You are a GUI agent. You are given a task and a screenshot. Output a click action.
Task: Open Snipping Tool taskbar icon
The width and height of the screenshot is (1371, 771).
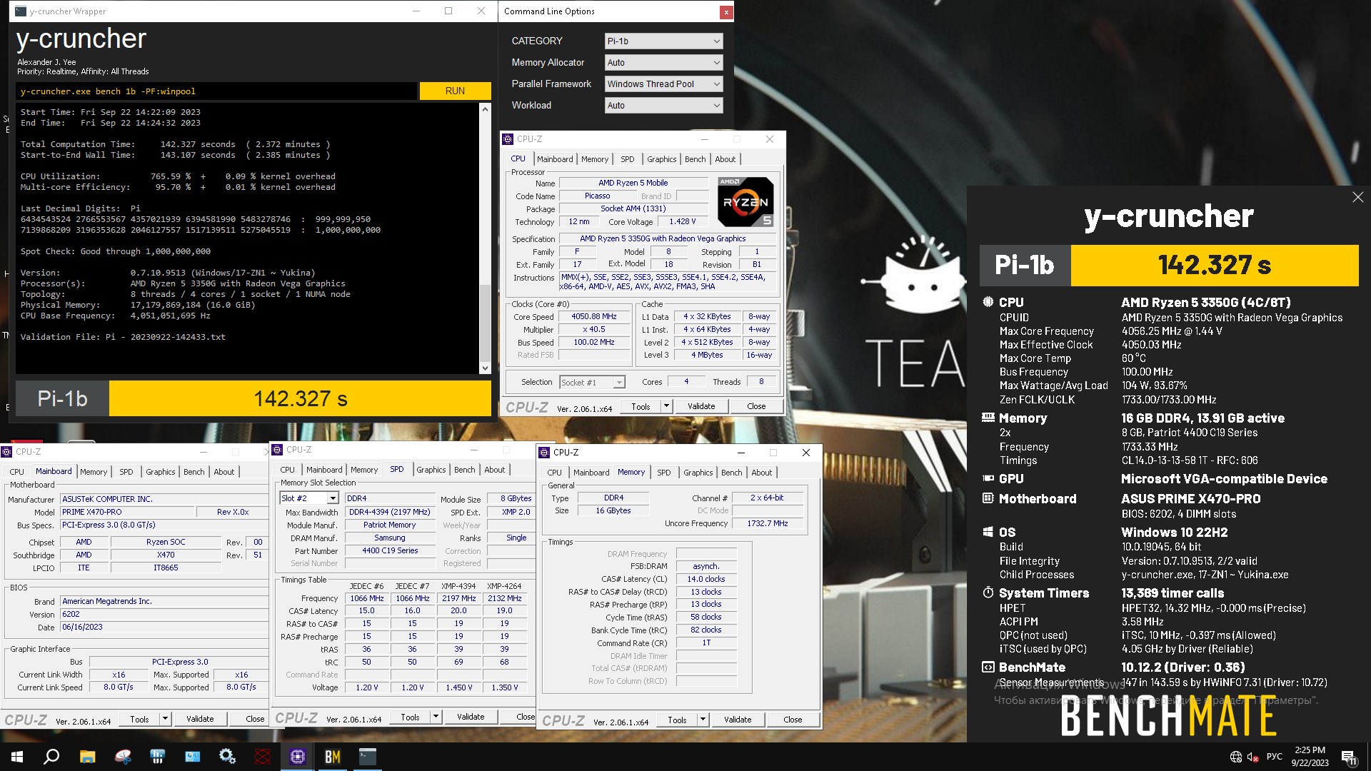pyautogui.click(x=123, y=757)
